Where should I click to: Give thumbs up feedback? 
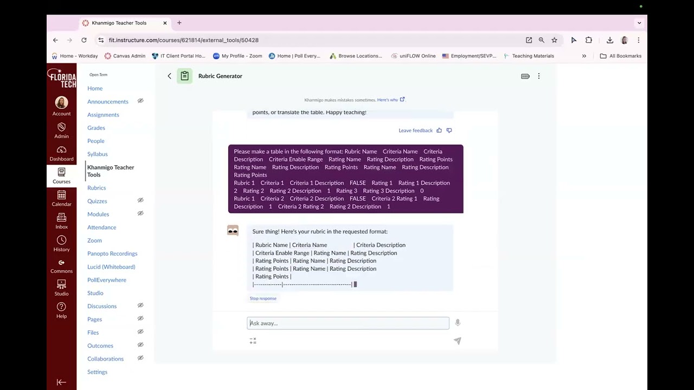tap(439, 131)
